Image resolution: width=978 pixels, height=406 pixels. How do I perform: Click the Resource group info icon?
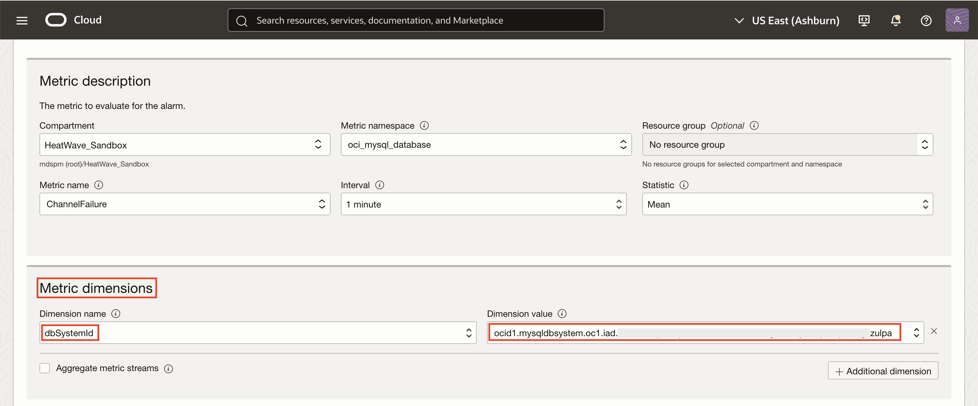[x=754, y=125]
